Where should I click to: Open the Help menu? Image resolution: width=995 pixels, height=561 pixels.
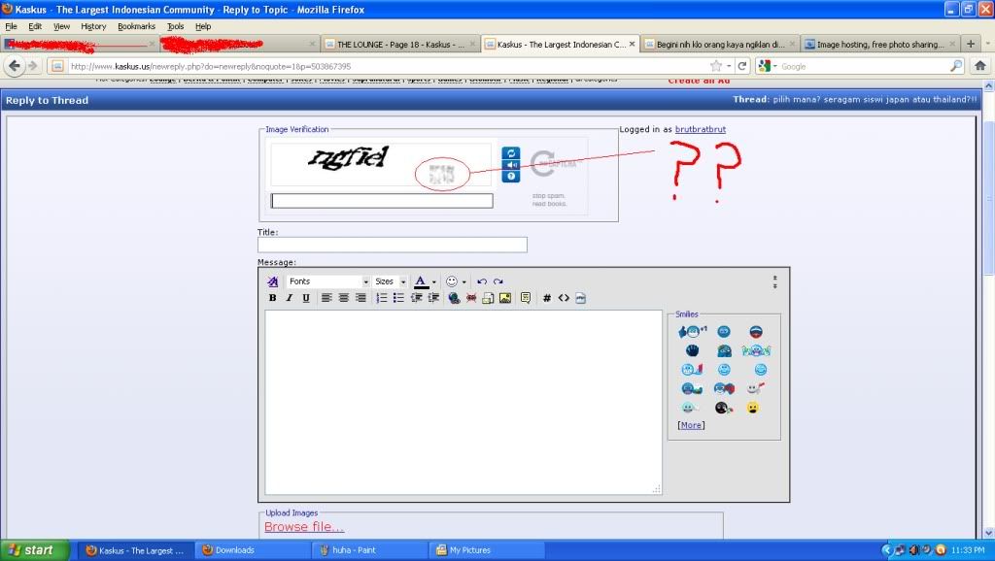coord(203,26)
